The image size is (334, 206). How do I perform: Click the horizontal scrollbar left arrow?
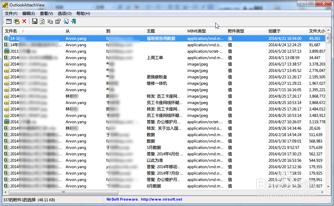(x=5, y=192)
